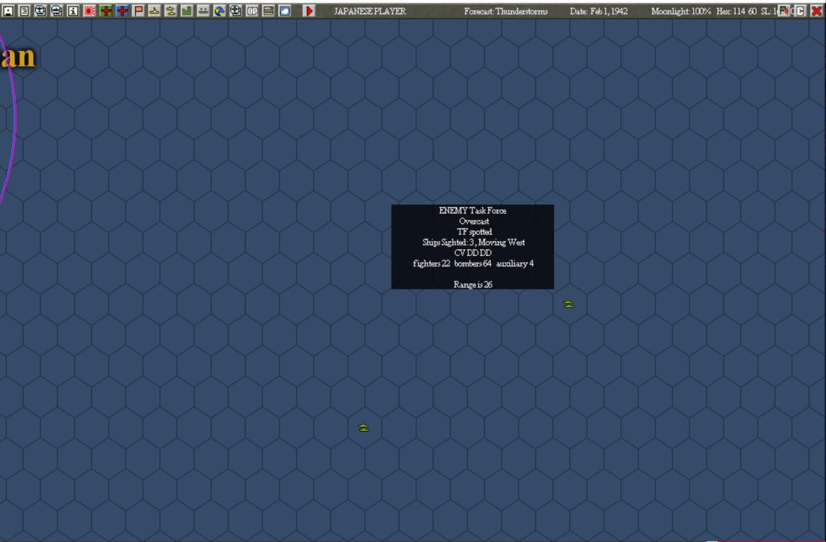Image resolution: width=826 pixels, height=542 pixels.
Task: Click the OP operations icon
Action: click(251, 11)
